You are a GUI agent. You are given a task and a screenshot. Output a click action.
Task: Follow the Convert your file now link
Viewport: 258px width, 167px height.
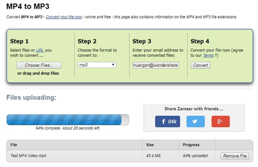tap(64, 17)
